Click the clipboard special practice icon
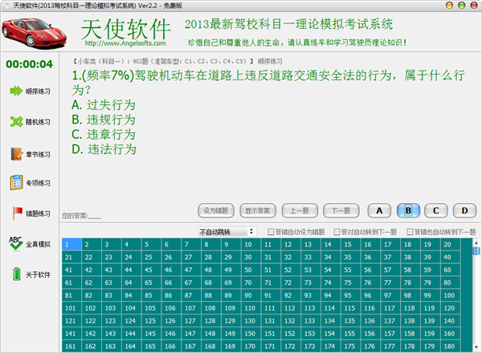 coord(16,183)
